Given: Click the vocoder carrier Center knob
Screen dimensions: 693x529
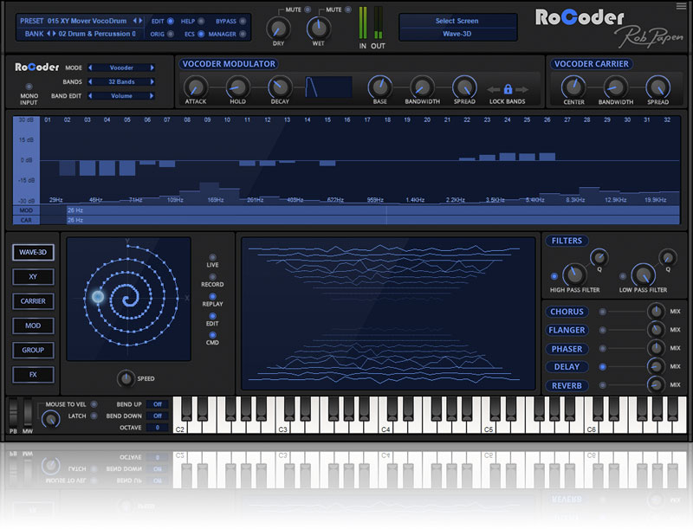Looking at the screenshot, I should (572, 86).
